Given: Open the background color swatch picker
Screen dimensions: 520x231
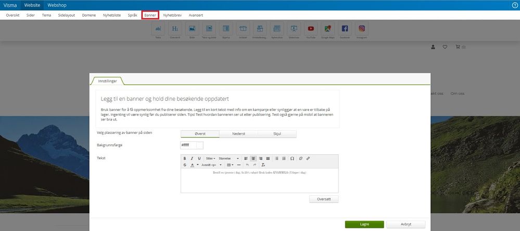Looking at the screenshot, I should pos(200,145).
